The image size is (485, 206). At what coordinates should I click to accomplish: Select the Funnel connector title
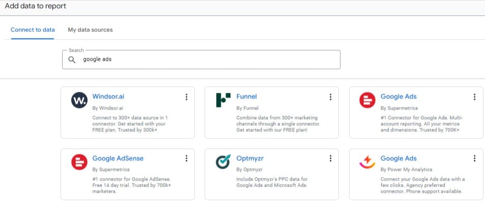[x=246, y=96]
